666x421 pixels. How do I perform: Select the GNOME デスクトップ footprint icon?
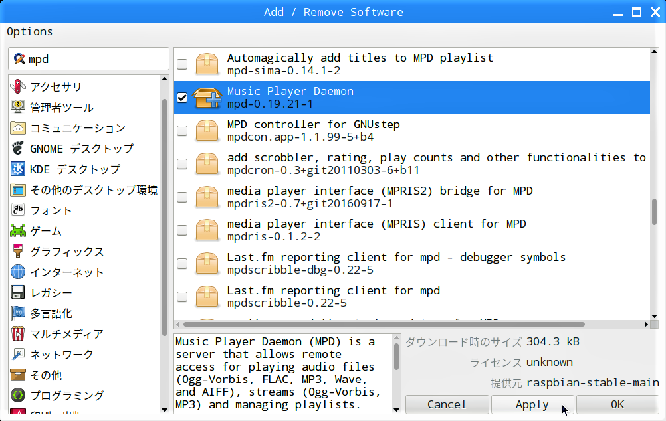click(18, 149)
